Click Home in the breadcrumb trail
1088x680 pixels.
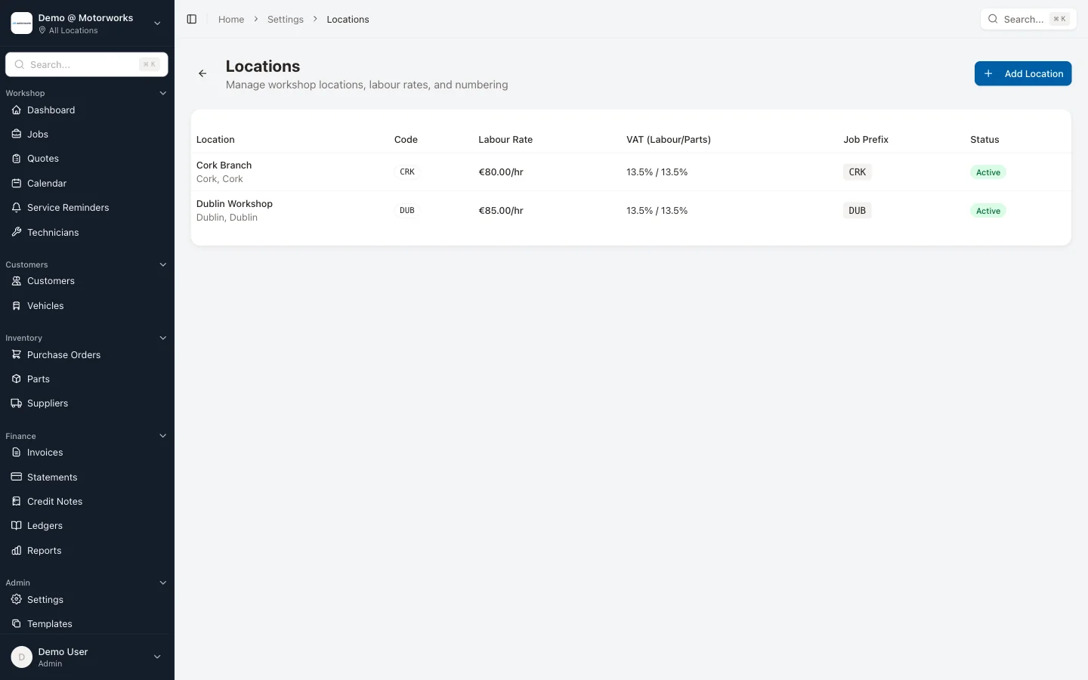point(230,19)
